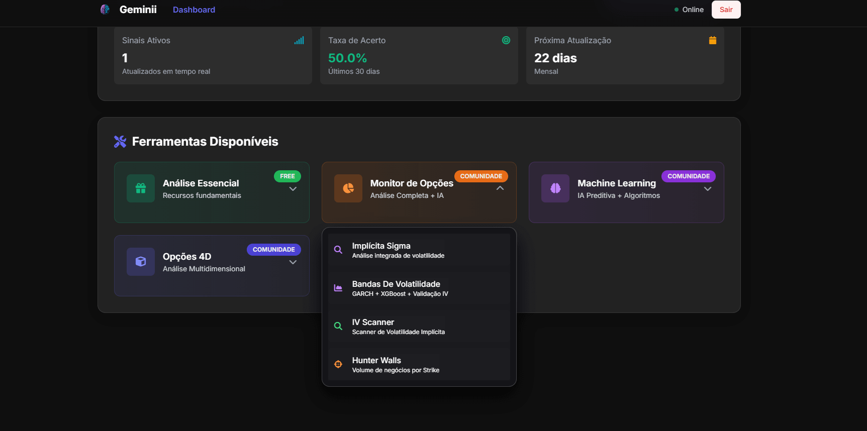Expand the Análise Essencial chevron
The width and height of the screenshot is (867, 431).
click(293, 189)
